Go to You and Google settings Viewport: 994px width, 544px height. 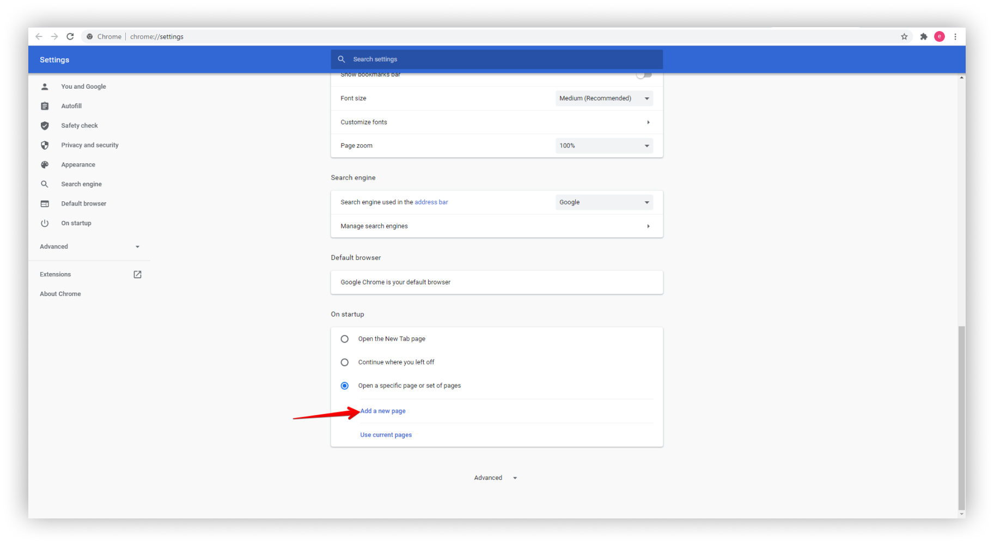(83, 86)
